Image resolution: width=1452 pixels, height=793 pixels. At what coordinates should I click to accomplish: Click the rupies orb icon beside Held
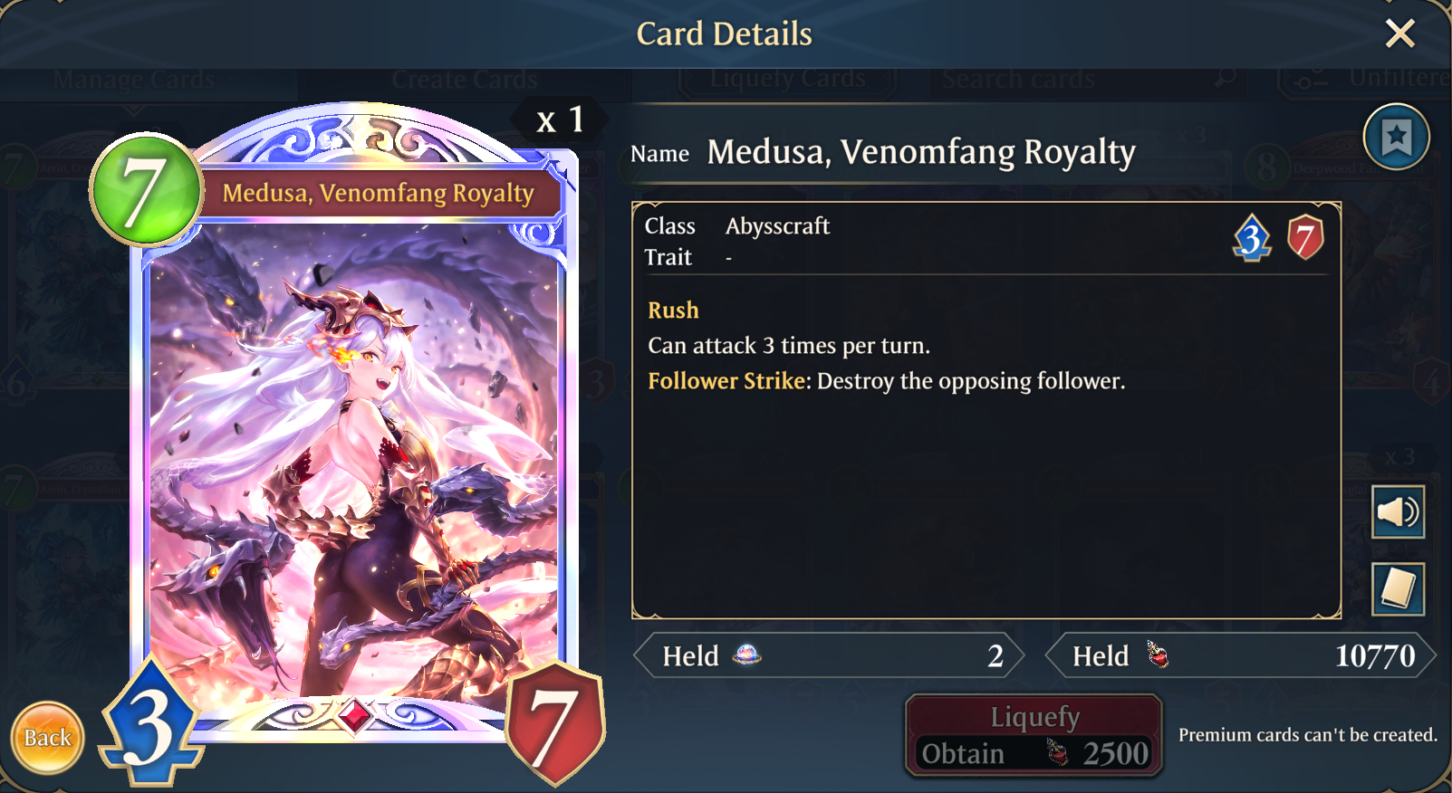click(746, 654)
